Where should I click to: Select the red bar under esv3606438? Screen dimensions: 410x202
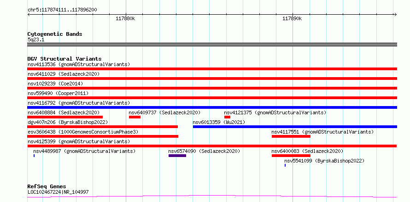pos(103,136)
